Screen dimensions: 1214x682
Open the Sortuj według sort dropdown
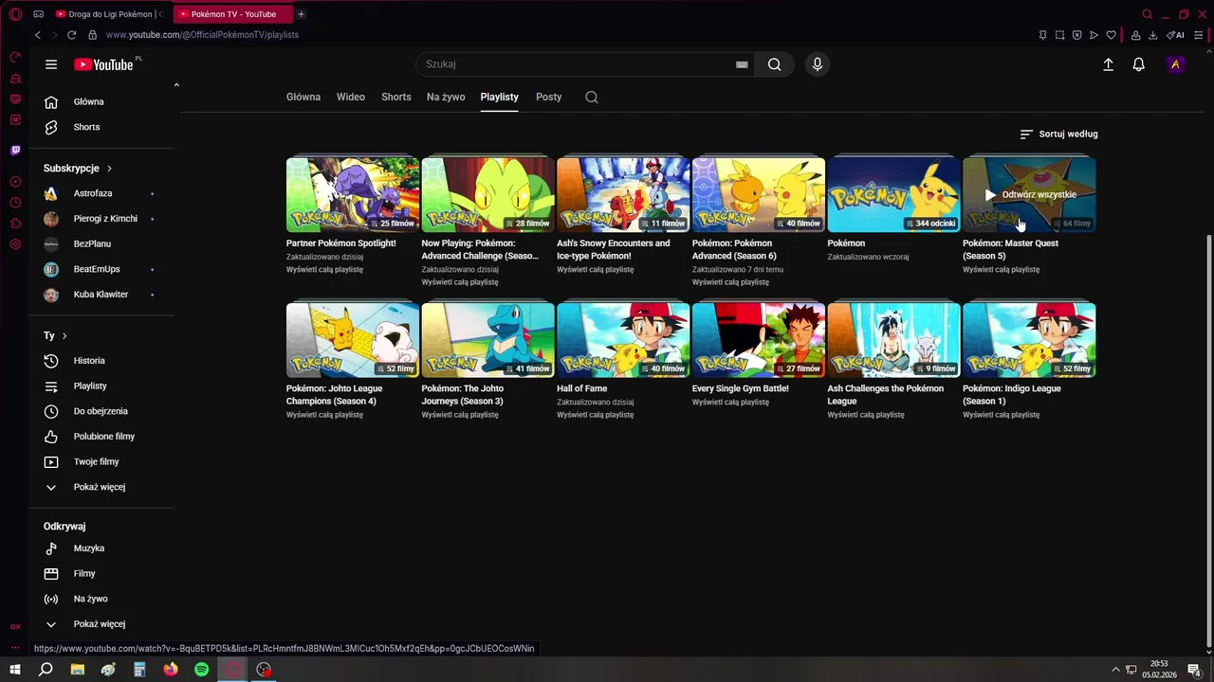[1058, 134]
